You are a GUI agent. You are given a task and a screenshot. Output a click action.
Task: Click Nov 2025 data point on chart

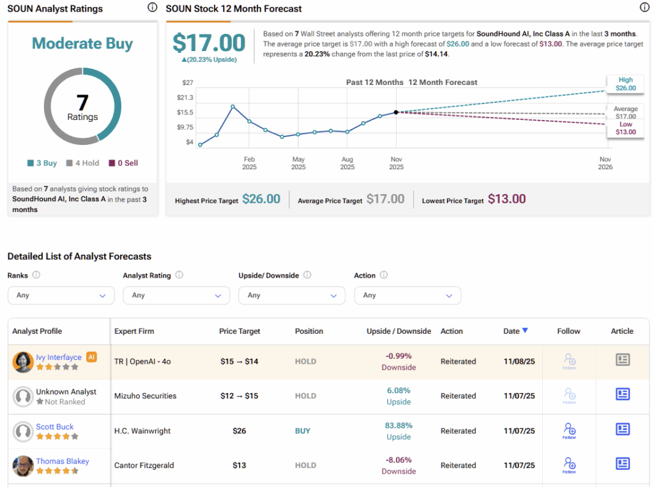[x=396, y=112]
